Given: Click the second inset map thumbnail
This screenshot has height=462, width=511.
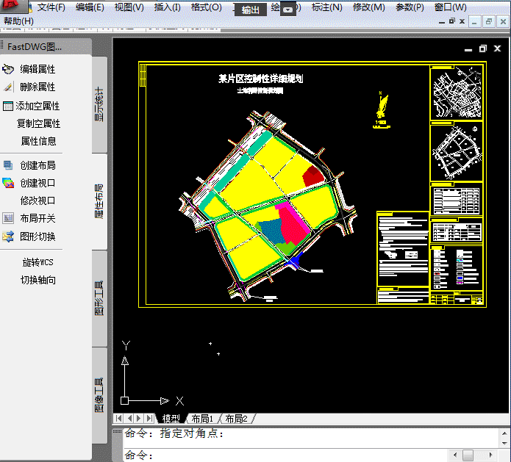Looking at the screenshot, I should click(x=457, y=152).
